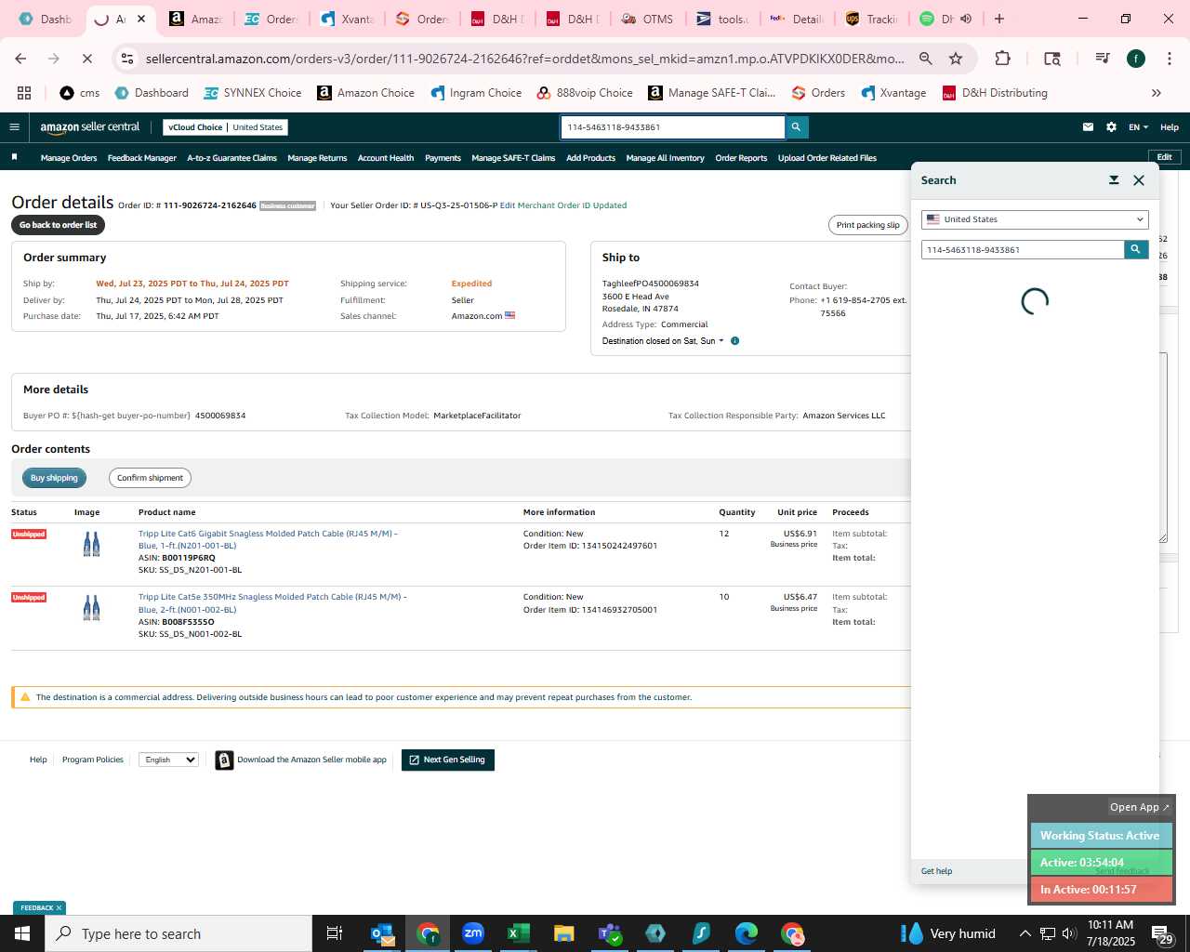Show hidden system tray icons

coord(1025,933)
